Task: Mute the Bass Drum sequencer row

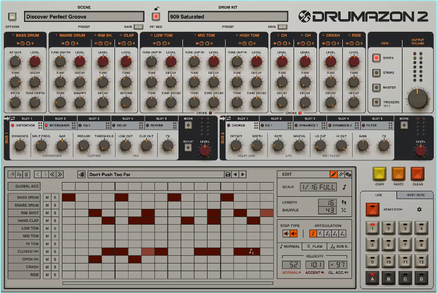Action: pos(47,197)
